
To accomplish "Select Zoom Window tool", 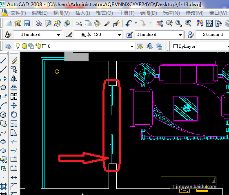I will point(179,23).
